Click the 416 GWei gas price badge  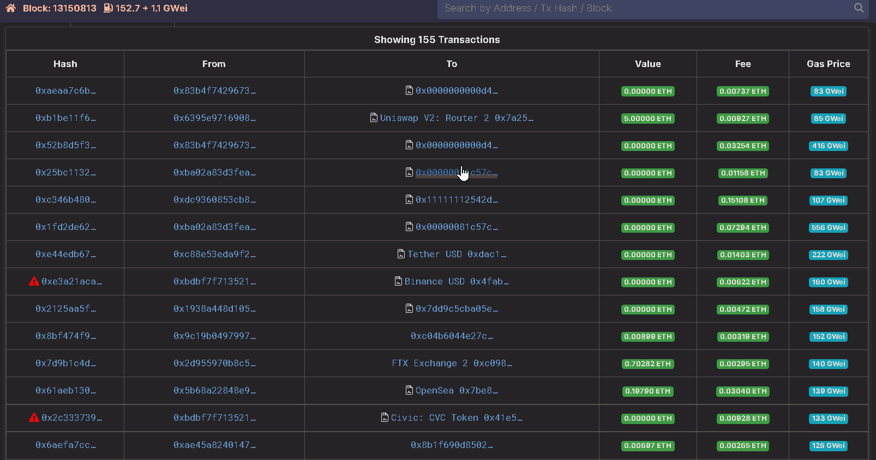829,146
